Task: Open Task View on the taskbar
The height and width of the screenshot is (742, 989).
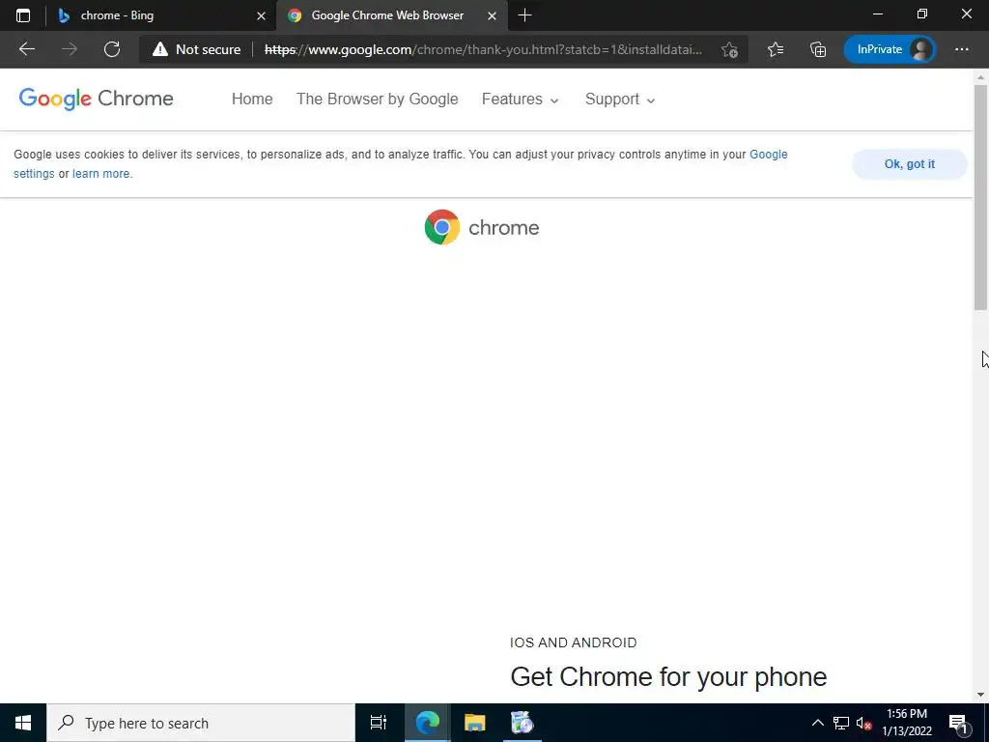Action: (x=379, y=723)
